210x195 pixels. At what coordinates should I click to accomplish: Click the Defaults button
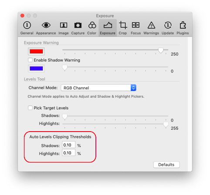point(166,165)
